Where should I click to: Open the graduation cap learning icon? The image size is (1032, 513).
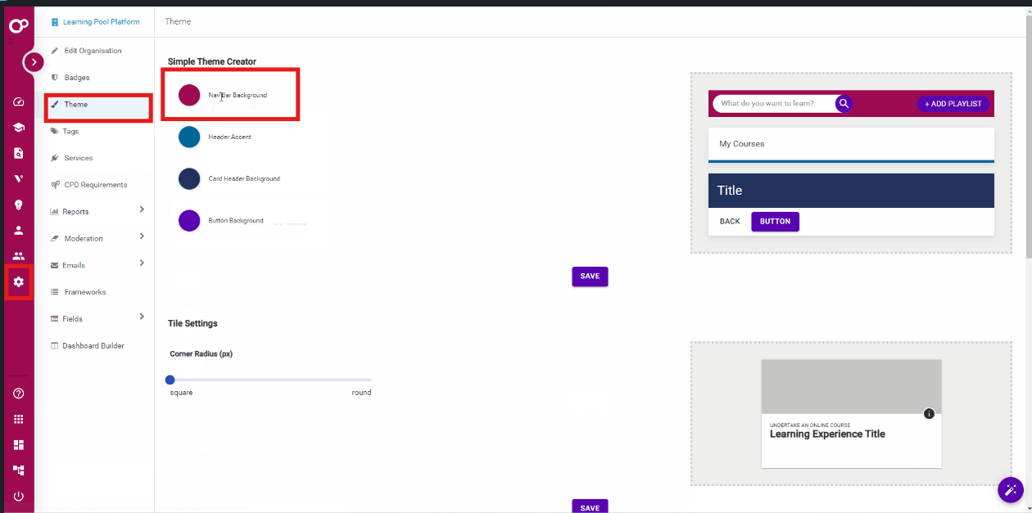point(18,128)
